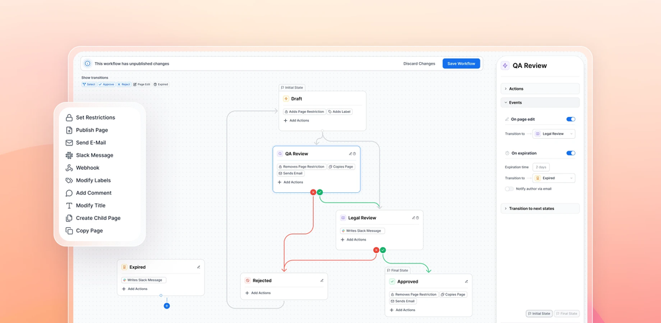The width and height of the screenshot is (661, 323).
Task: Click the Set Restrictions lock icon
Action: (69, 118)
